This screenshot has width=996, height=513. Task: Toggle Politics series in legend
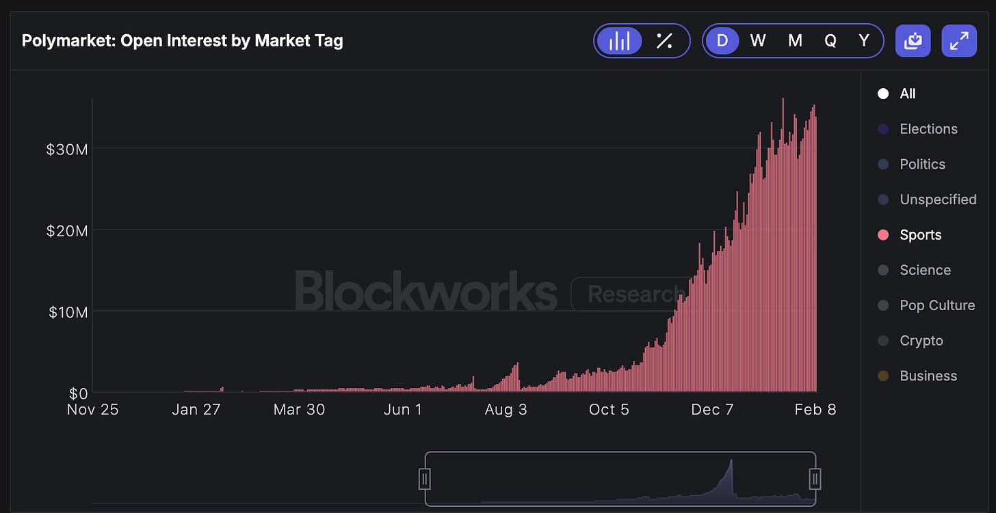(x=911, y=164)
